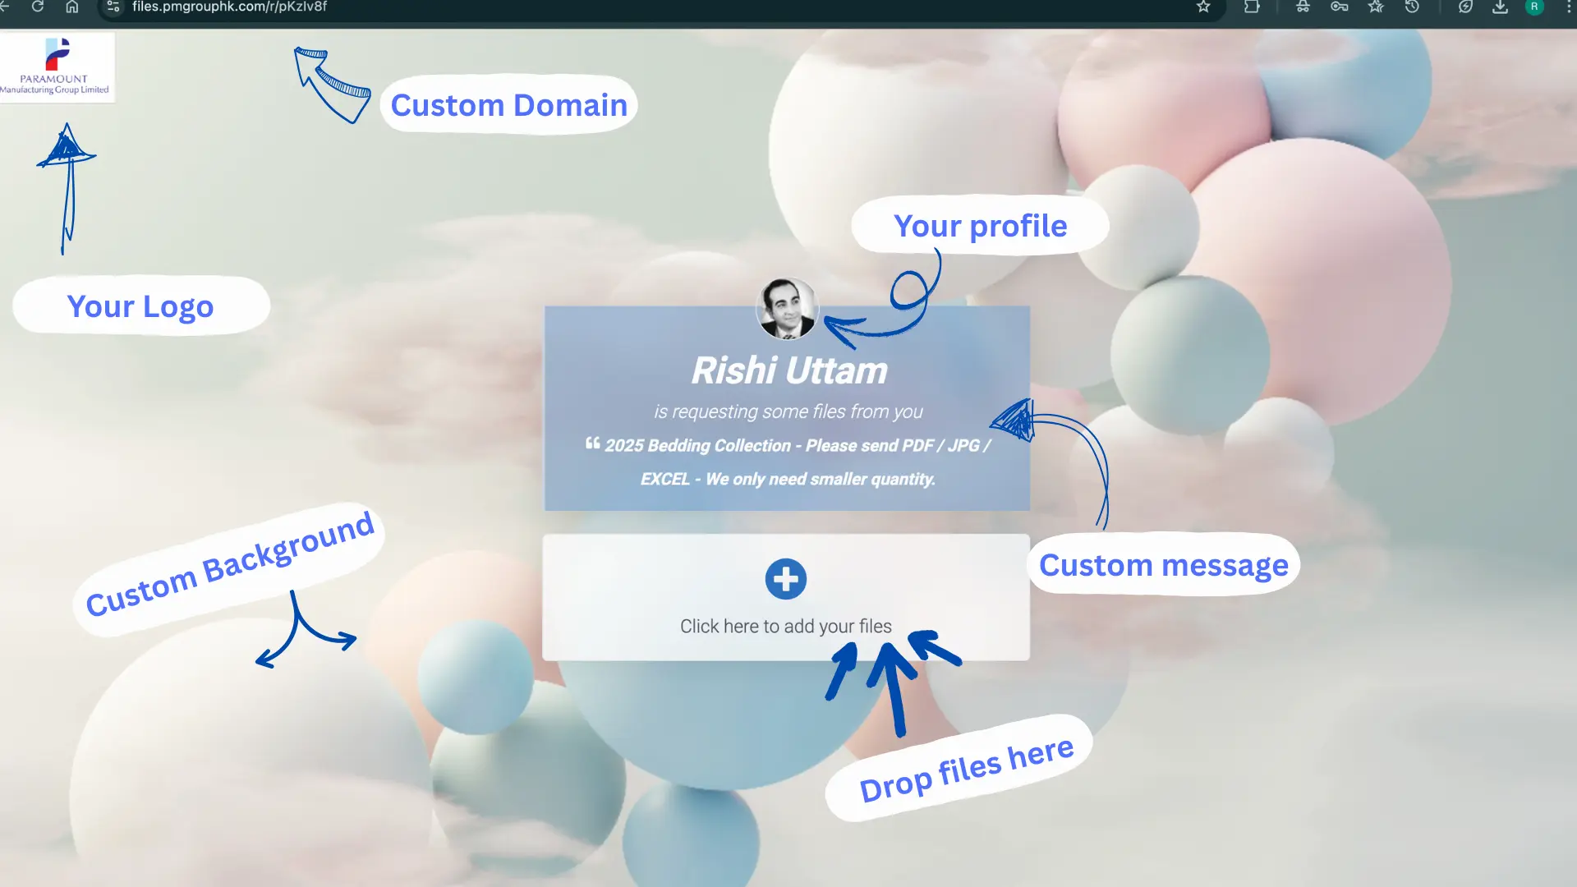Click inside the file drop zone panel
This screenshot has width=1577, height=887.
(x=785, y=598)
